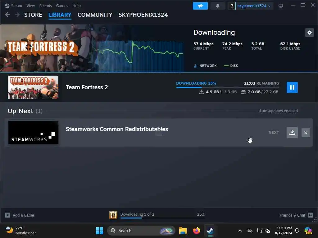Switch to the STORE tab

33,15
